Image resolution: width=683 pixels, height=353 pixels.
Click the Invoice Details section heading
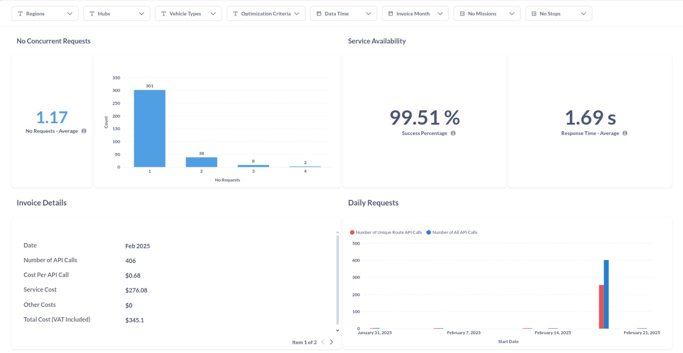pos(41,203)
